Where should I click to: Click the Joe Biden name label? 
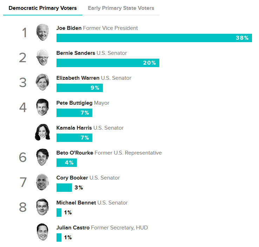[x=69, y=28]
